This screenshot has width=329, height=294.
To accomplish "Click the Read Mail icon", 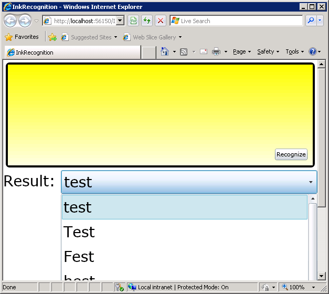I will [204, 51].
